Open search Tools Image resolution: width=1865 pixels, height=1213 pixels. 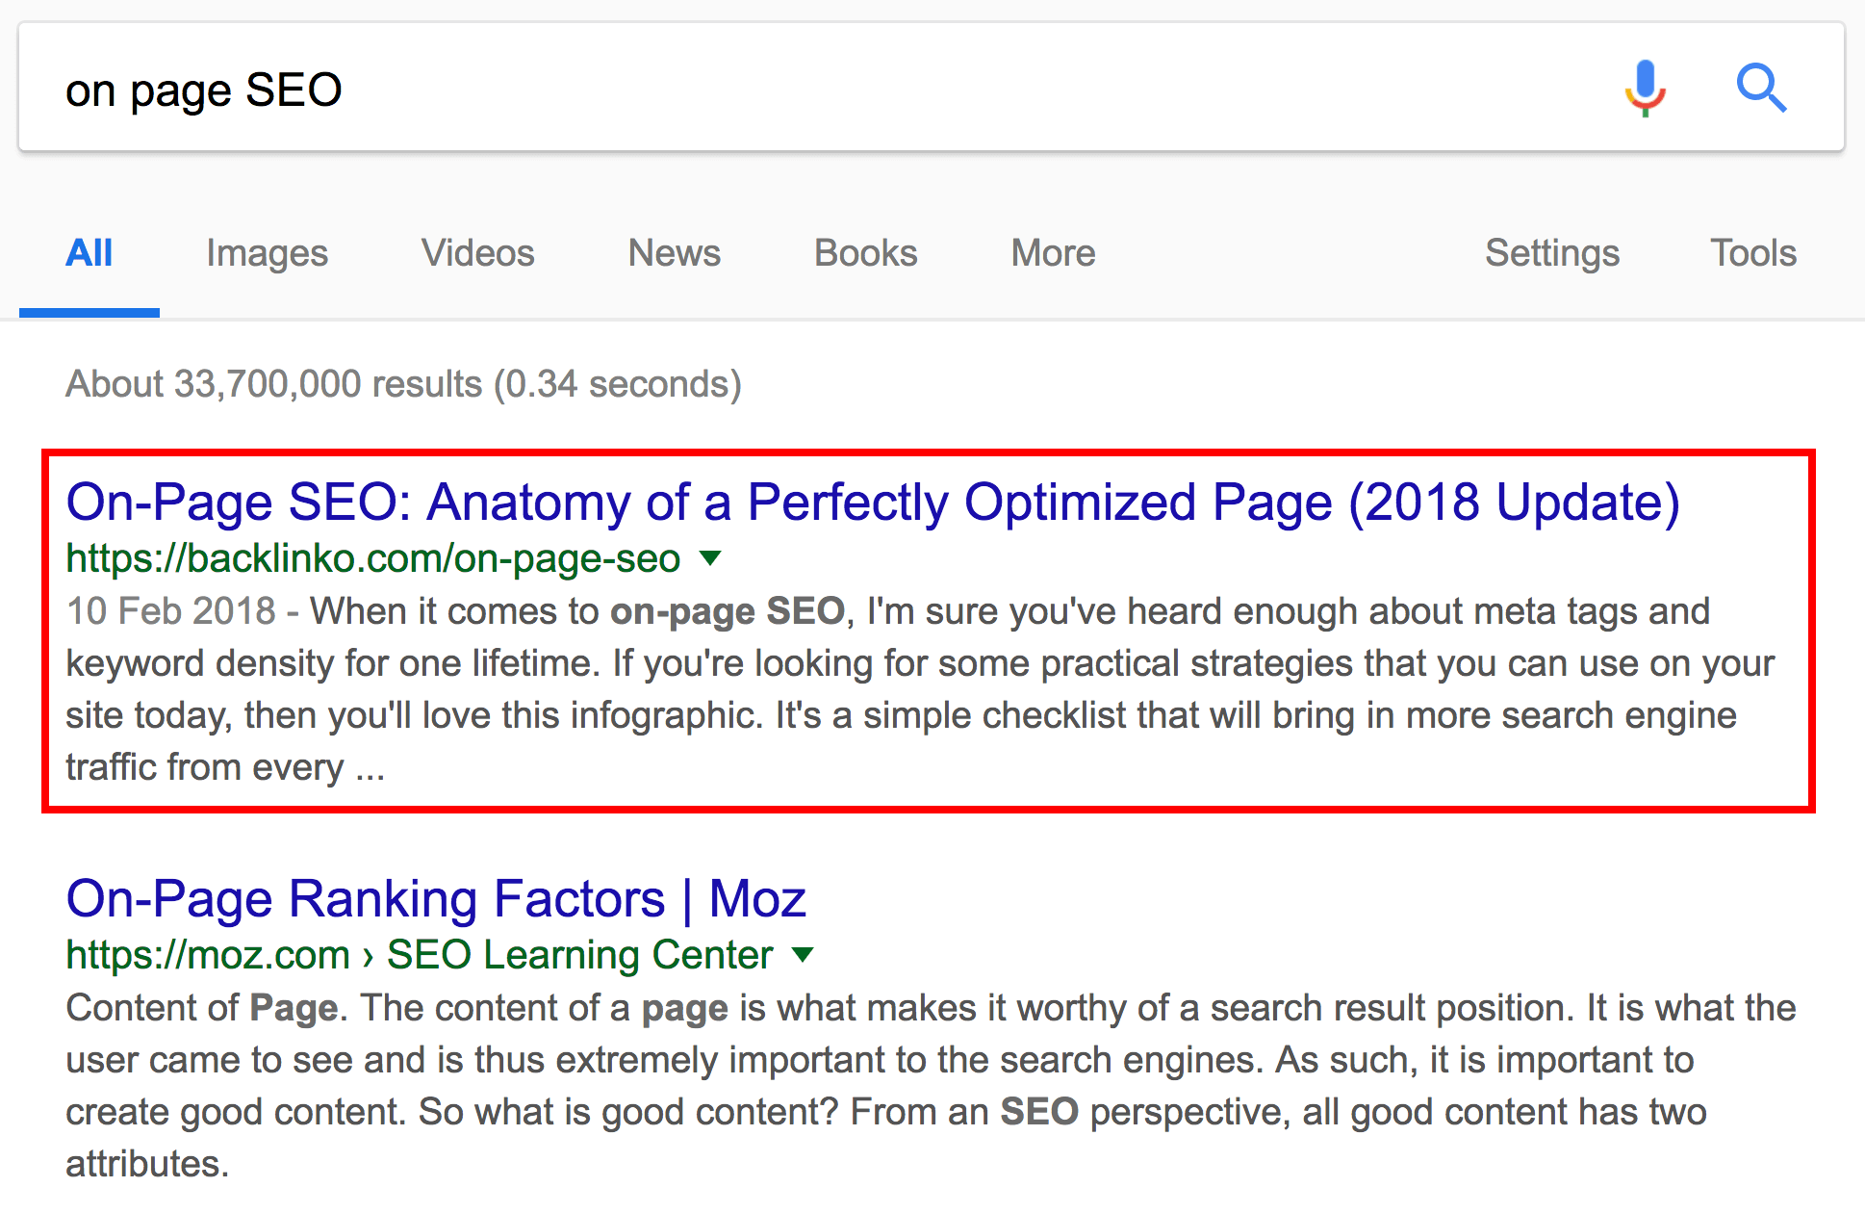1753,253
